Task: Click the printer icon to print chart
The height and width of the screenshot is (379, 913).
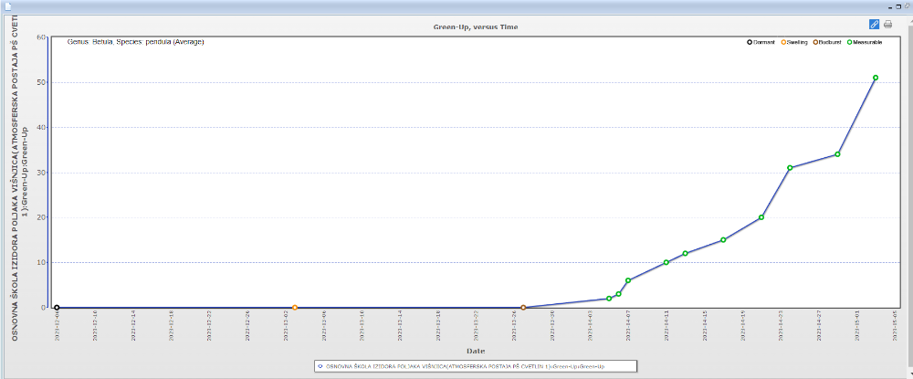Action: pyautogui.click(x=887, y=24)
